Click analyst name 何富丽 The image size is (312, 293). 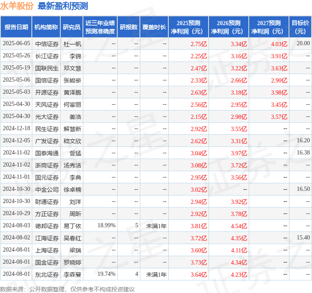pos(72,105)
